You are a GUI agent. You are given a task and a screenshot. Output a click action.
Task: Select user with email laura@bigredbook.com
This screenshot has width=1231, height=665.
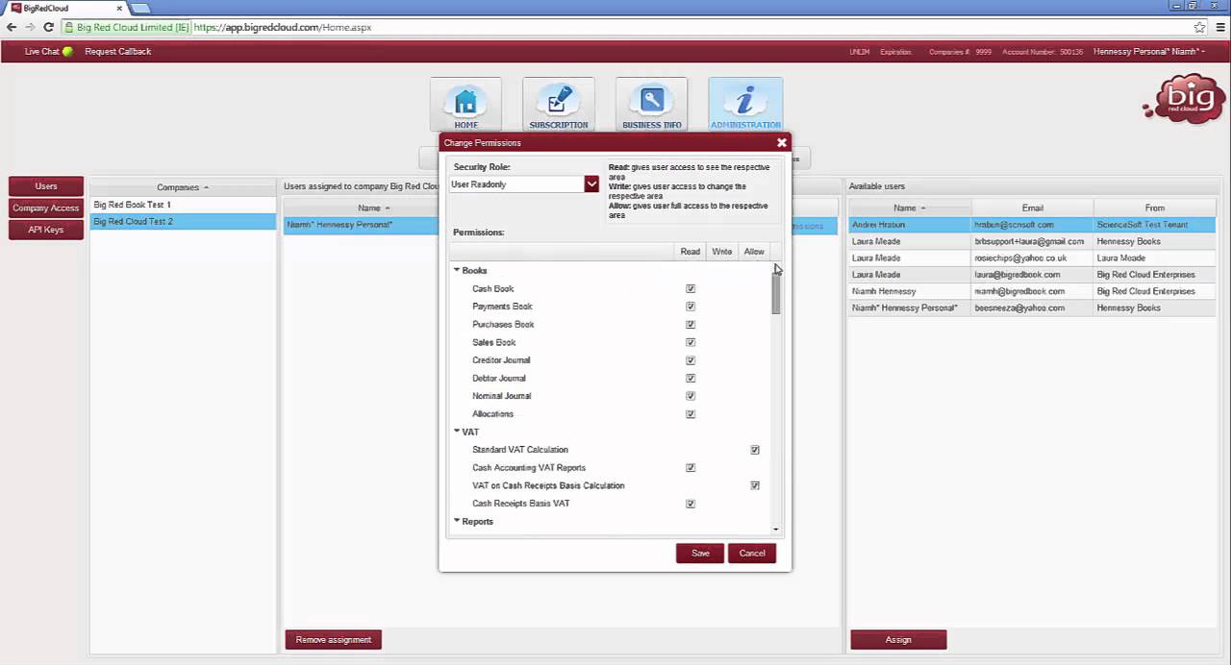1032,275
